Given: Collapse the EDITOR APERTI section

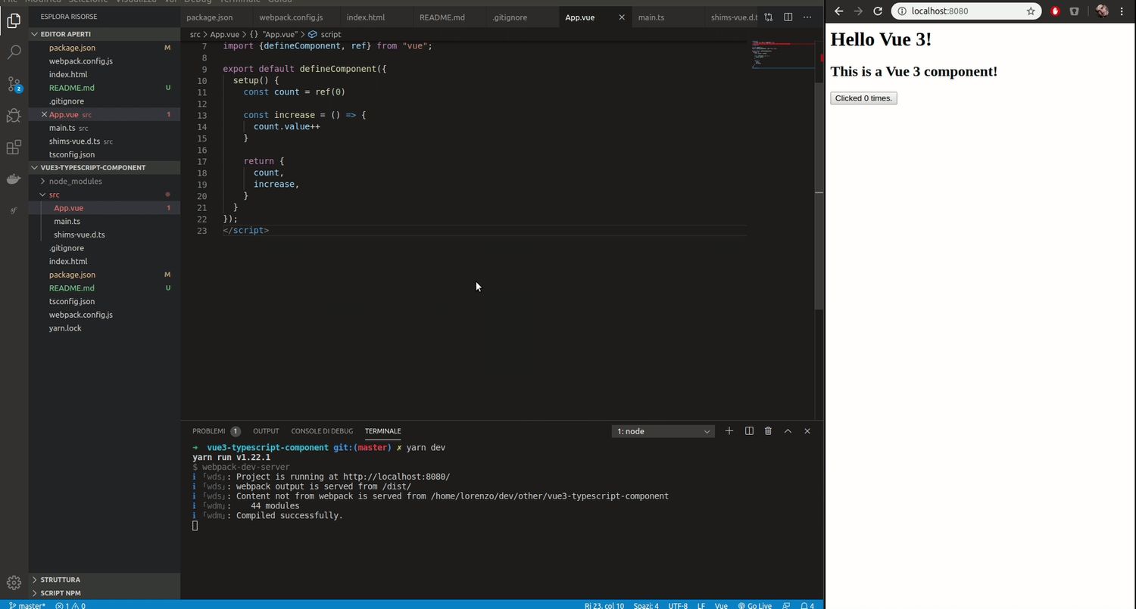Looking at the screenshot, I should point(105,34).
